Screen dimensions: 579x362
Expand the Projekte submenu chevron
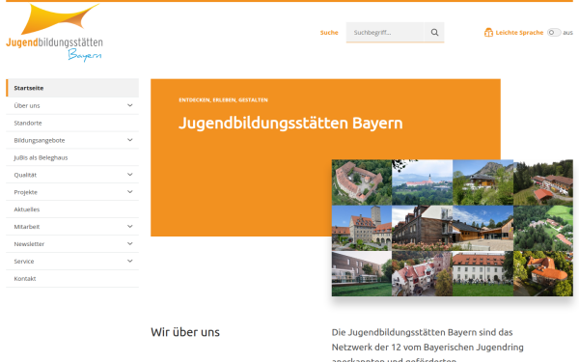(x=130, y=192)
